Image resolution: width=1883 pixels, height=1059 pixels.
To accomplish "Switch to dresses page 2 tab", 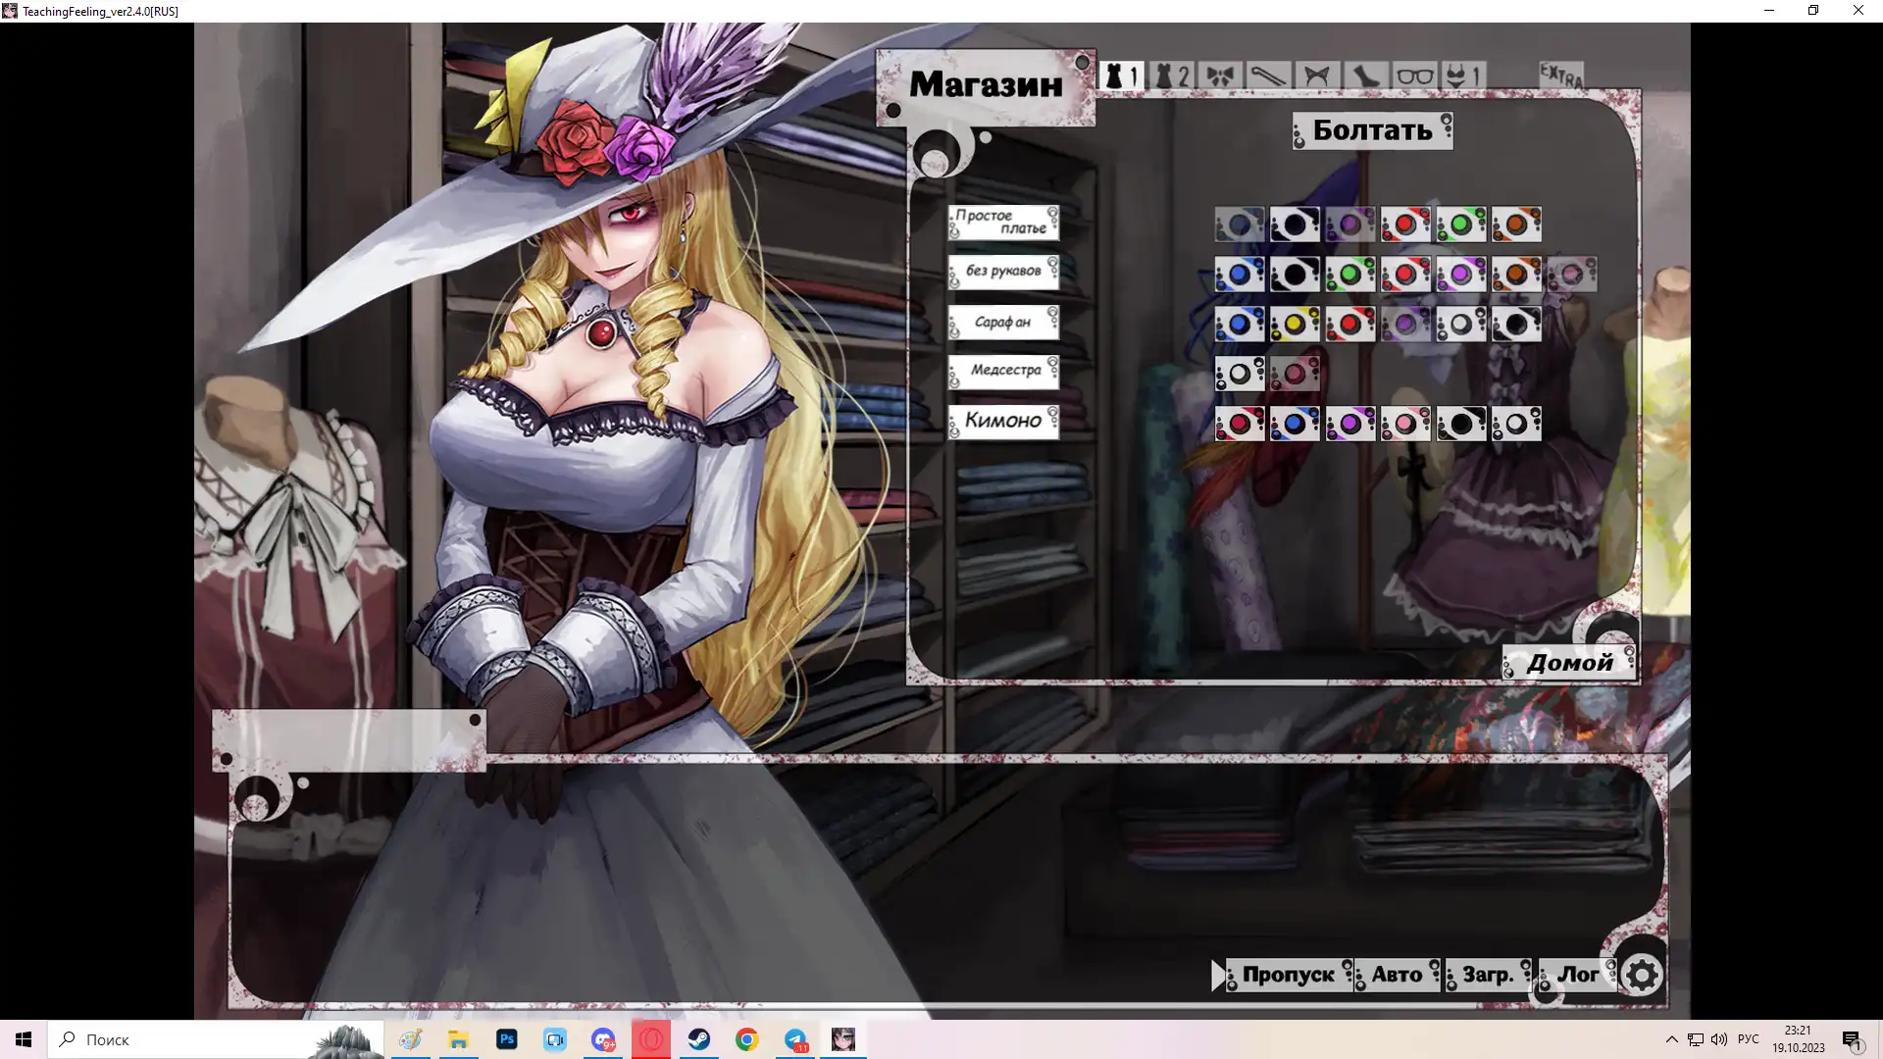I will click(1171, 76).
